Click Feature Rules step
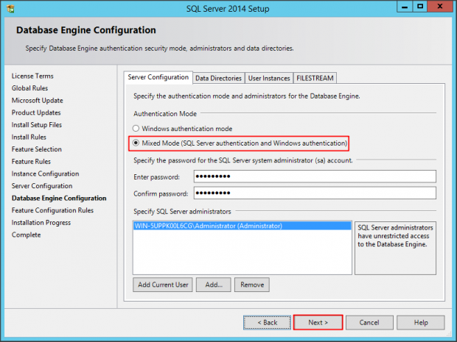The width and height of the screenshot is (457, 342). pos(31,161)
